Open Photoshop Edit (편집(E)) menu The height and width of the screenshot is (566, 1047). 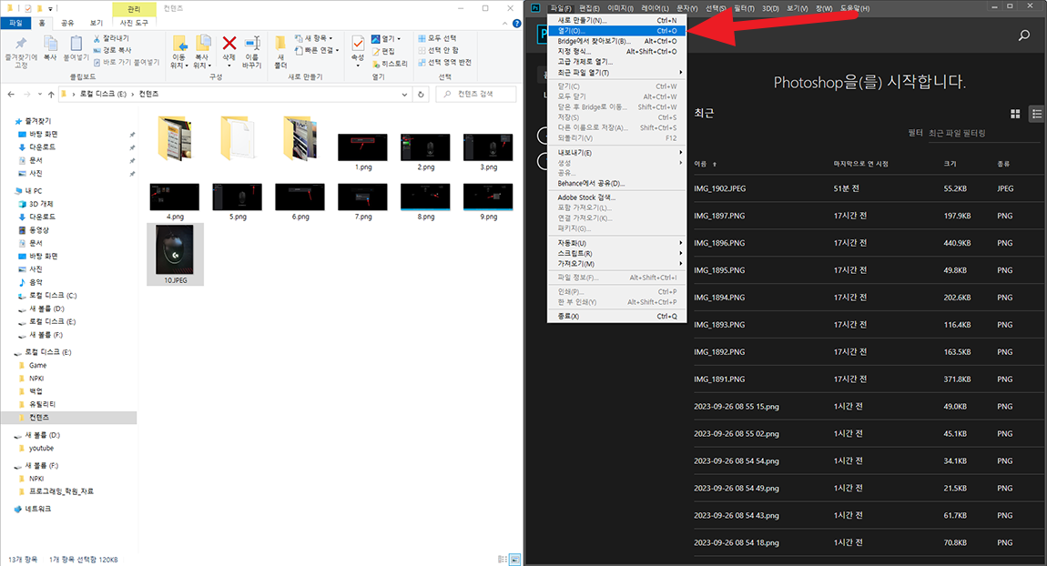[x=589, y=8]
